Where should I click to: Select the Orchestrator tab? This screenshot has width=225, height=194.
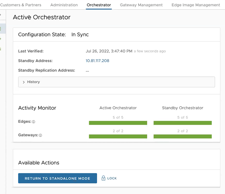pos(99,5)
